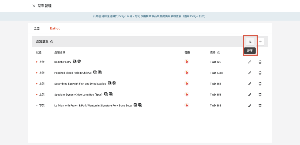Click the Eatigo channel icon for Radish Pastry
The image size is (300, 145).
point(187,62)
